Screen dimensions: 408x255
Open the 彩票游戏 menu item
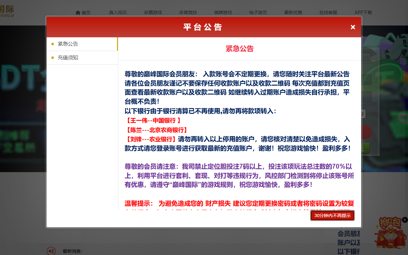point(153,13)
